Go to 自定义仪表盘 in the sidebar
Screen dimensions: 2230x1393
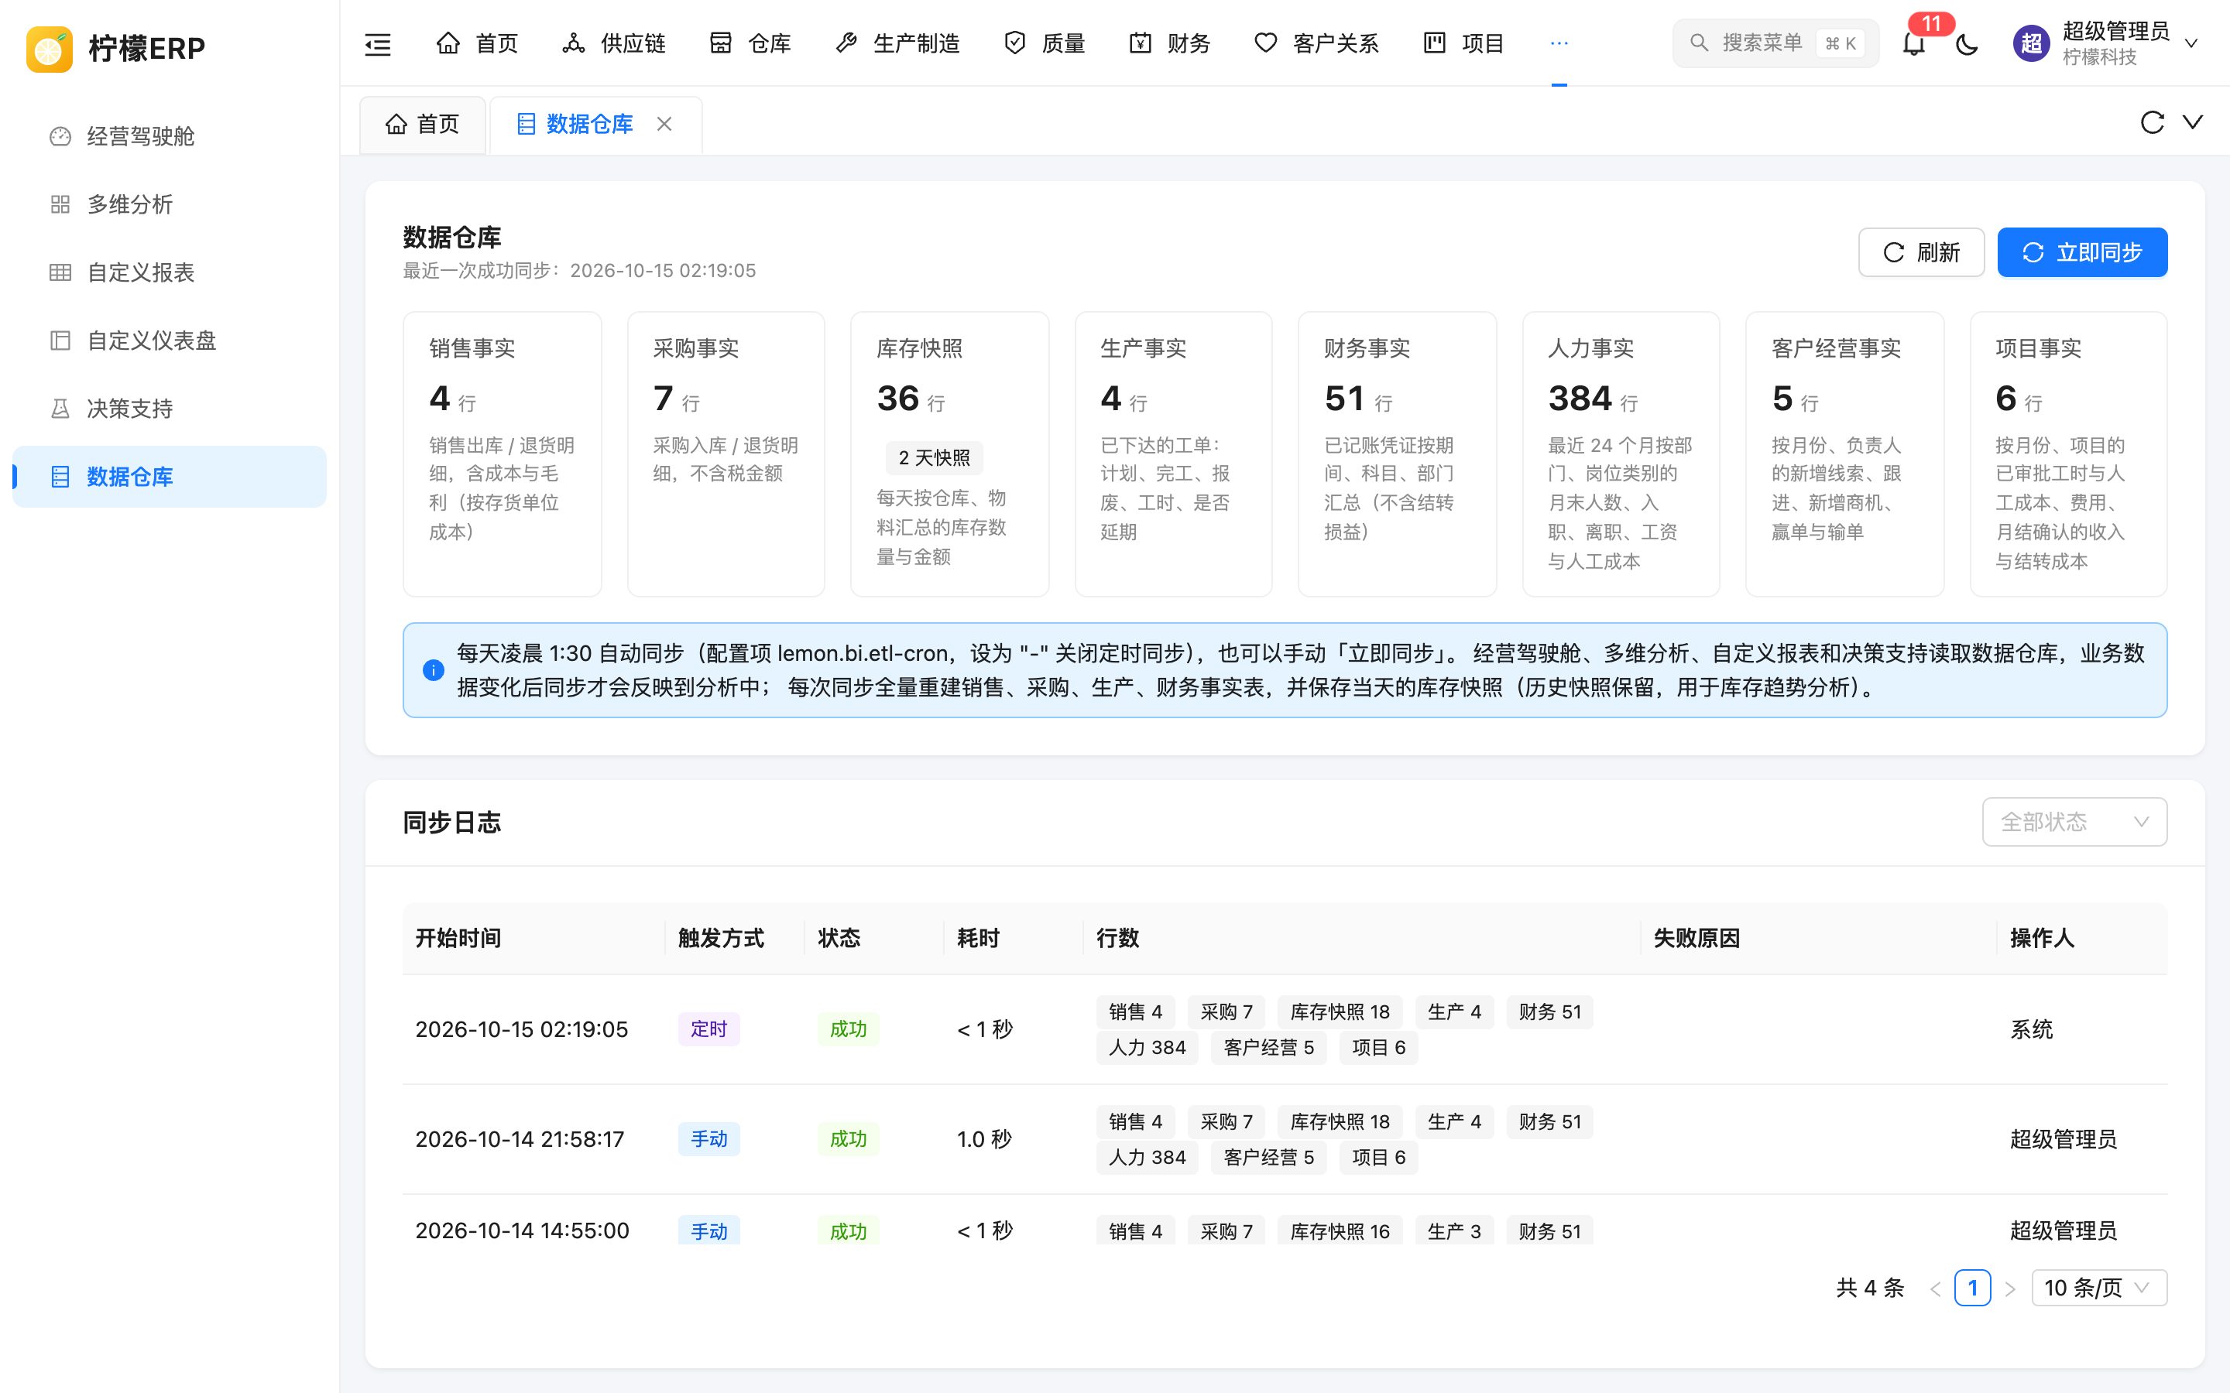[170, 341]
